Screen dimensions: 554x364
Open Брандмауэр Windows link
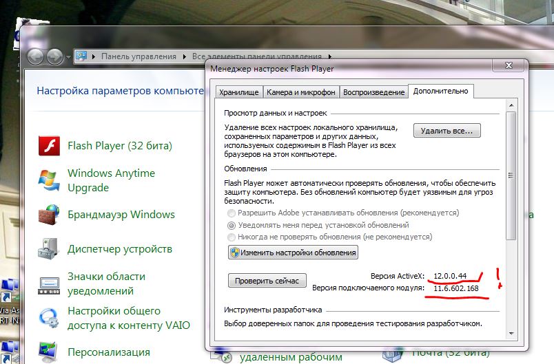(x=121, y=215)
